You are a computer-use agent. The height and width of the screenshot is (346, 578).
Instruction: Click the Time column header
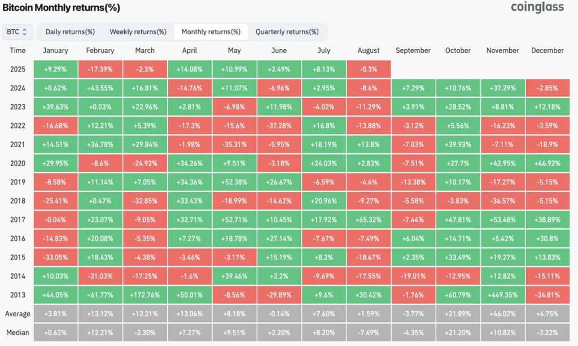pyautogui.click(x=17, y=50)
